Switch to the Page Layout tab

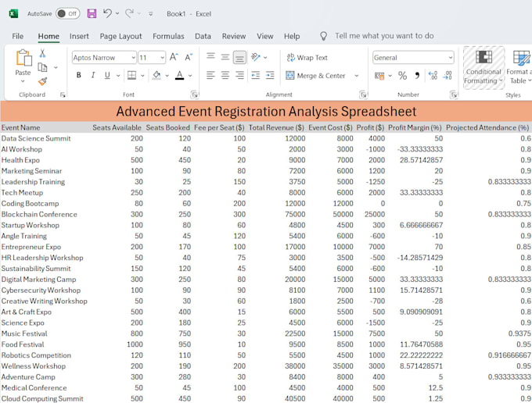point(120,36)
